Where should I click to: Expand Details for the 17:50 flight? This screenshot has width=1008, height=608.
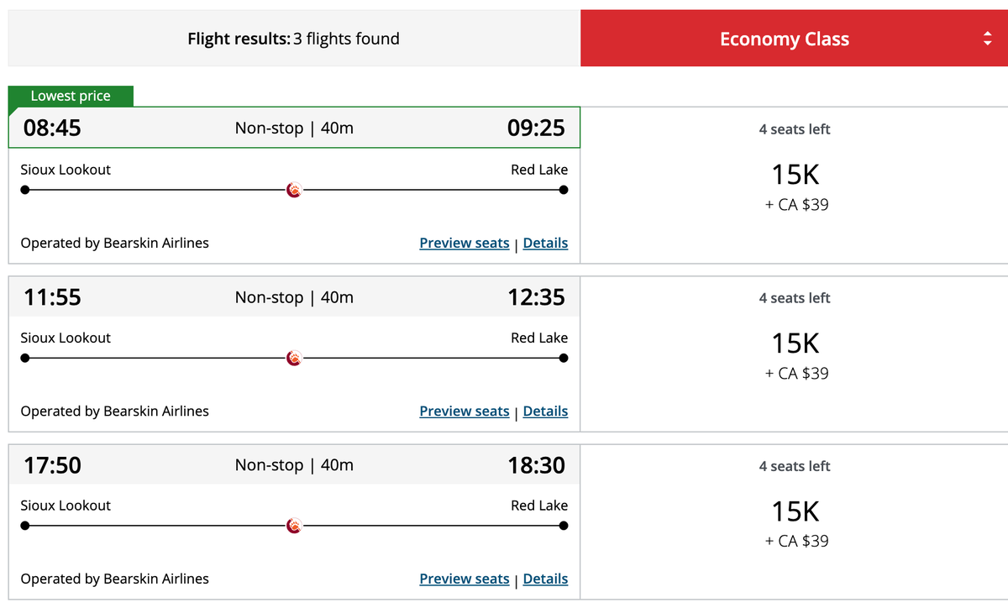(x=545, y=579)
